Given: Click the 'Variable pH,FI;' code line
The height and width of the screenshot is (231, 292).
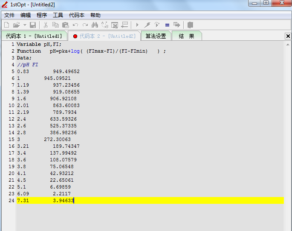Looking at the screenshot, I should (x=39, y=44).
